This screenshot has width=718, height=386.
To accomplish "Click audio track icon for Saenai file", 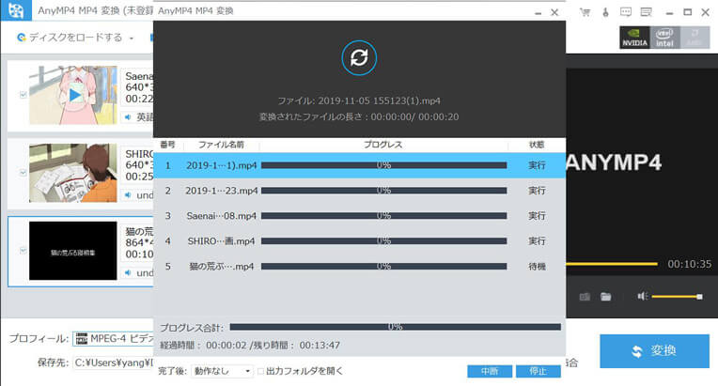I will click(x=128, y=117).
